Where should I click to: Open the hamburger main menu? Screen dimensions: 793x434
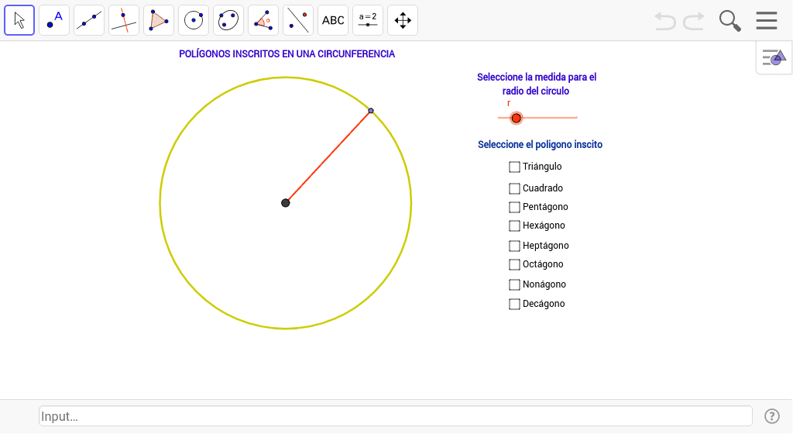click(767, 20)
